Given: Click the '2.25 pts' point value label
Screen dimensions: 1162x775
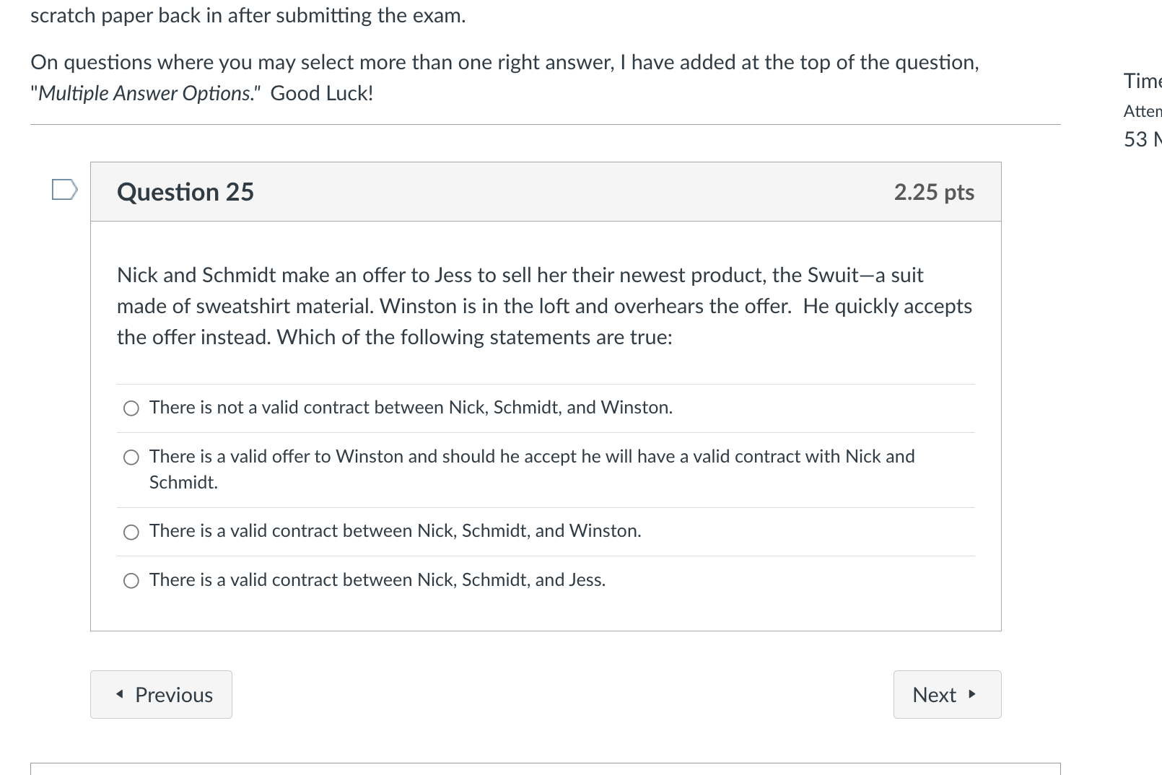Looking at the screenshot, I should (933, 191).
